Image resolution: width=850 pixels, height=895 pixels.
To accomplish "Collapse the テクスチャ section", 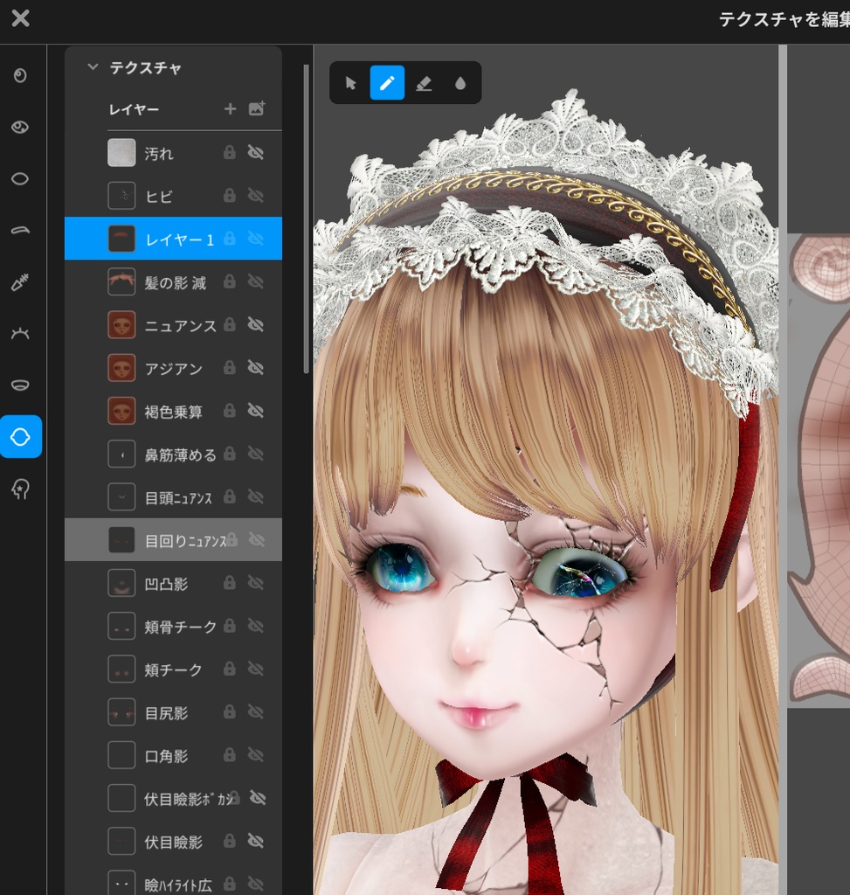I will tap(93, 66).
